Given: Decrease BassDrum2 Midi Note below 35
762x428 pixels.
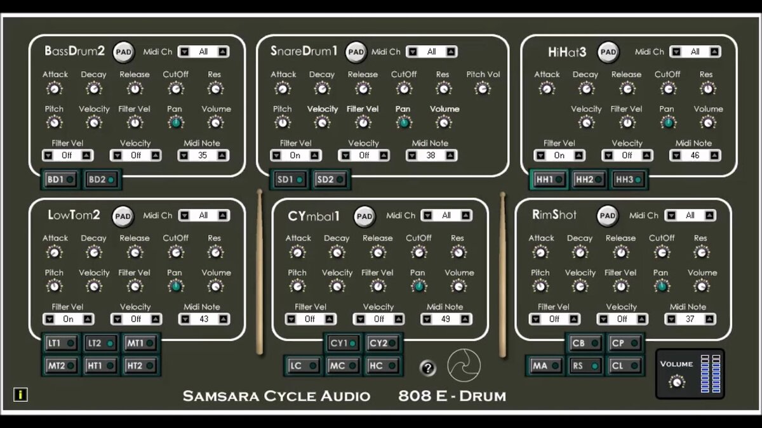Looking at the screenshot, I should 184,155.
